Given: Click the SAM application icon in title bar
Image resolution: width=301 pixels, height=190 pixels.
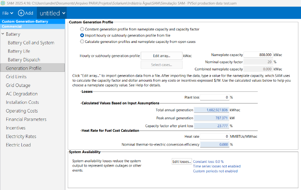Looking at the screenshot, I should coord(3,3).
